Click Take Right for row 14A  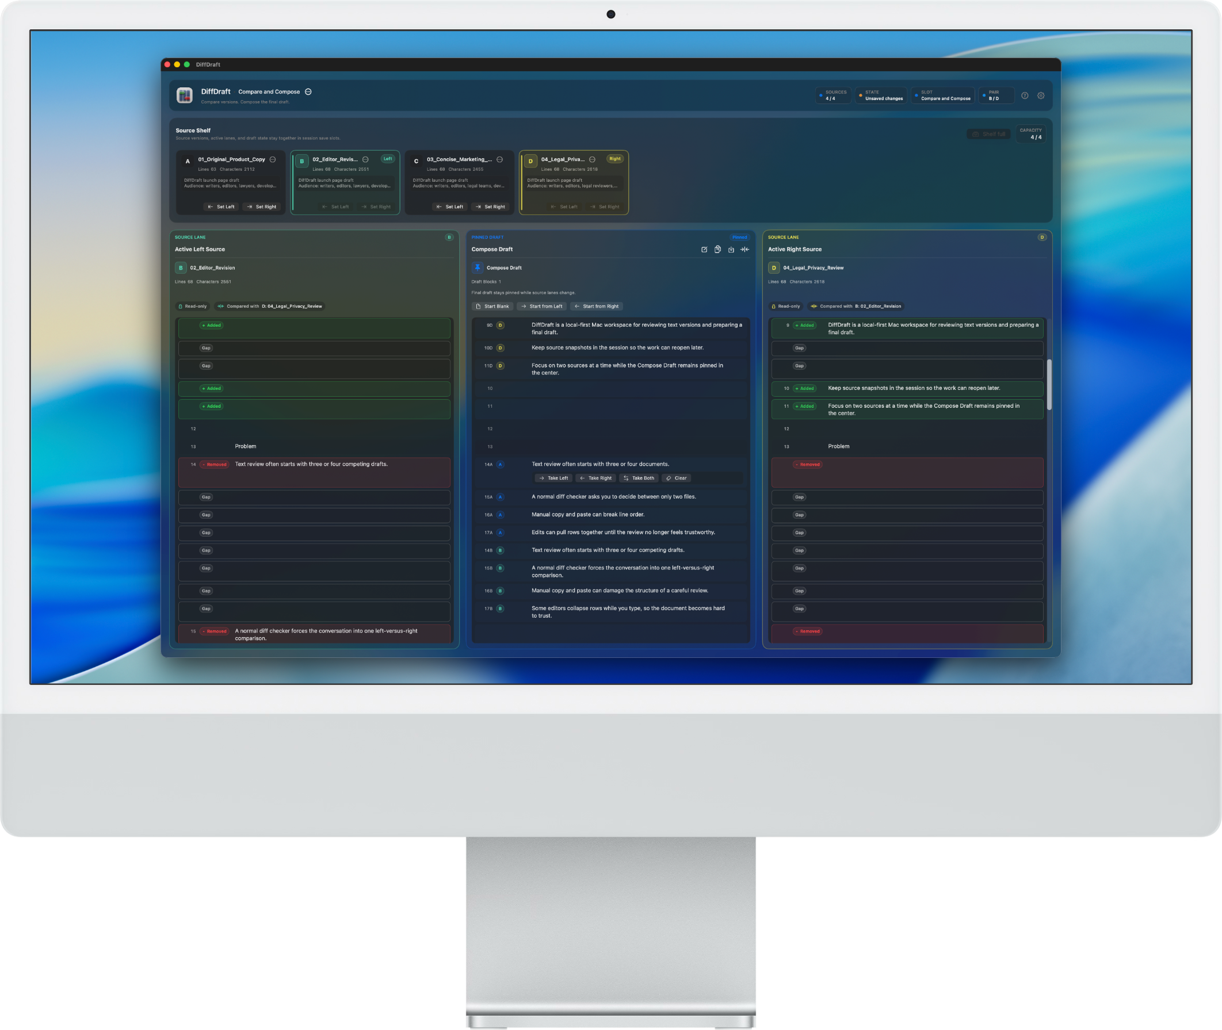596,478
